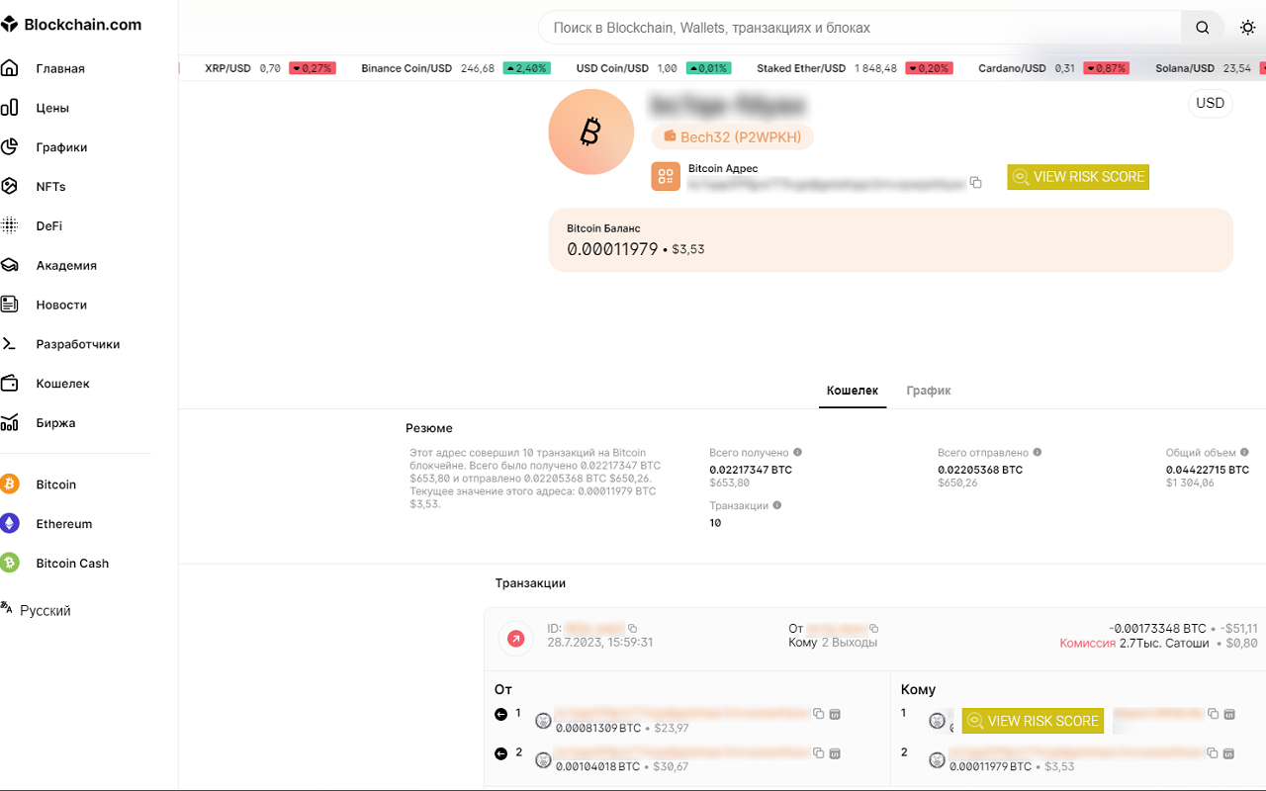Viewport: 1266px width, 791px height.
Task: Click avatar icon of input 1 address
Action: tap(543, 721)
